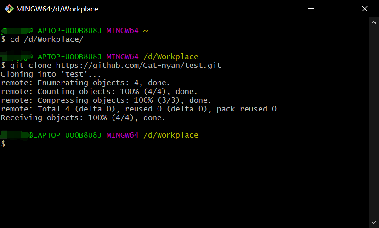Click the purple MINGW64 label in first prompt
379x228 pixels.
122,31
